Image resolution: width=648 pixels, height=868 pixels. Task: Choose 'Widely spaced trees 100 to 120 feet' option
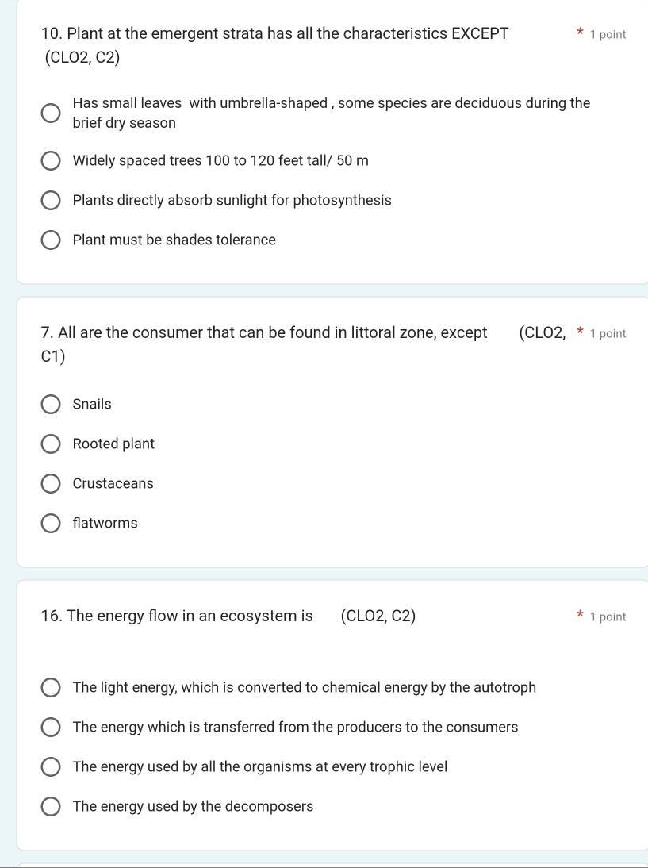[x=50, y=162]
